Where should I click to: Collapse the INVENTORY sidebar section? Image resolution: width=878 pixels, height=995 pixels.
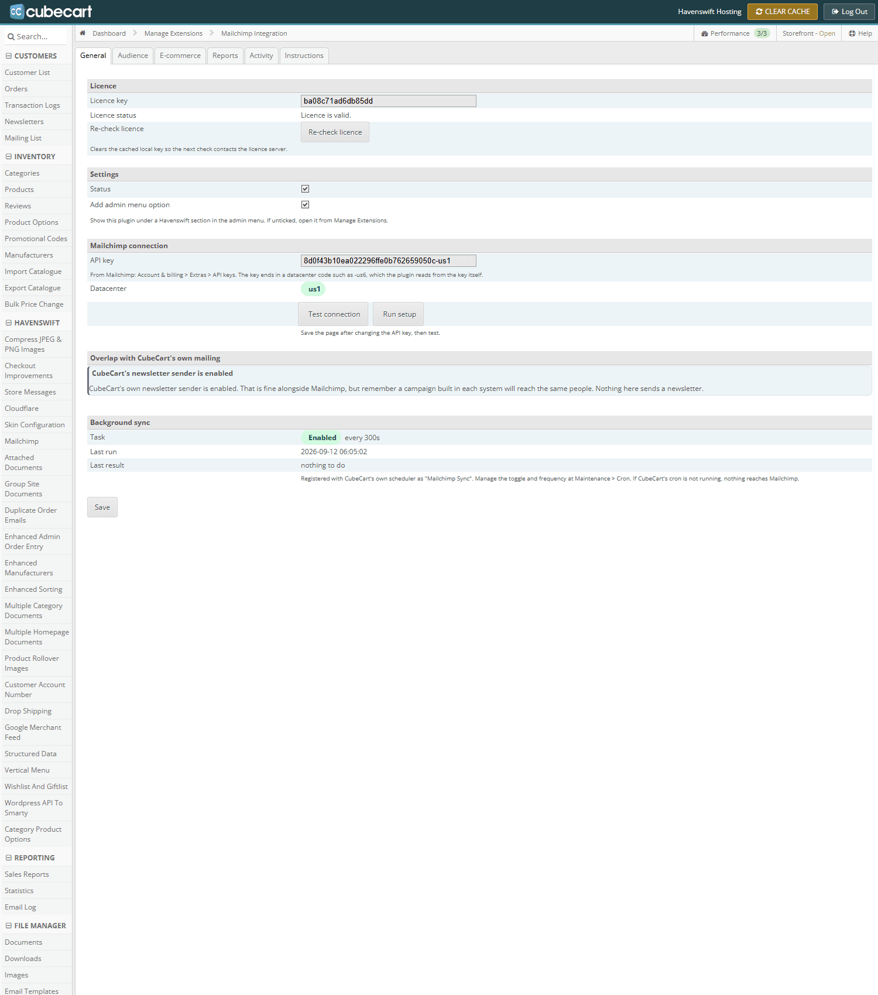9,157
